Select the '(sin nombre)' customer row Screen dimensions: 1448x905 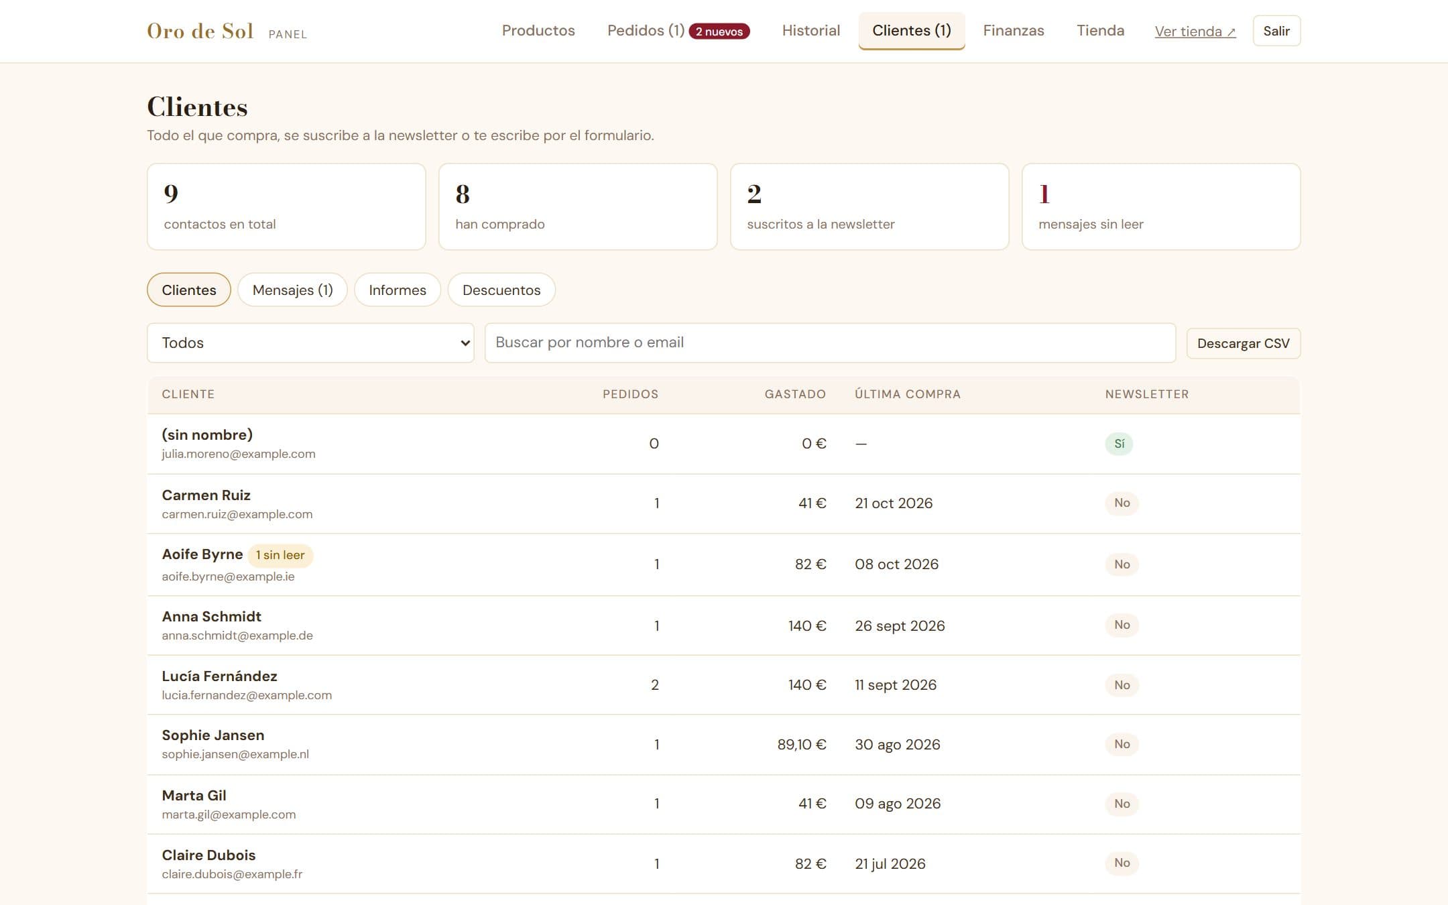coord(723,444)
